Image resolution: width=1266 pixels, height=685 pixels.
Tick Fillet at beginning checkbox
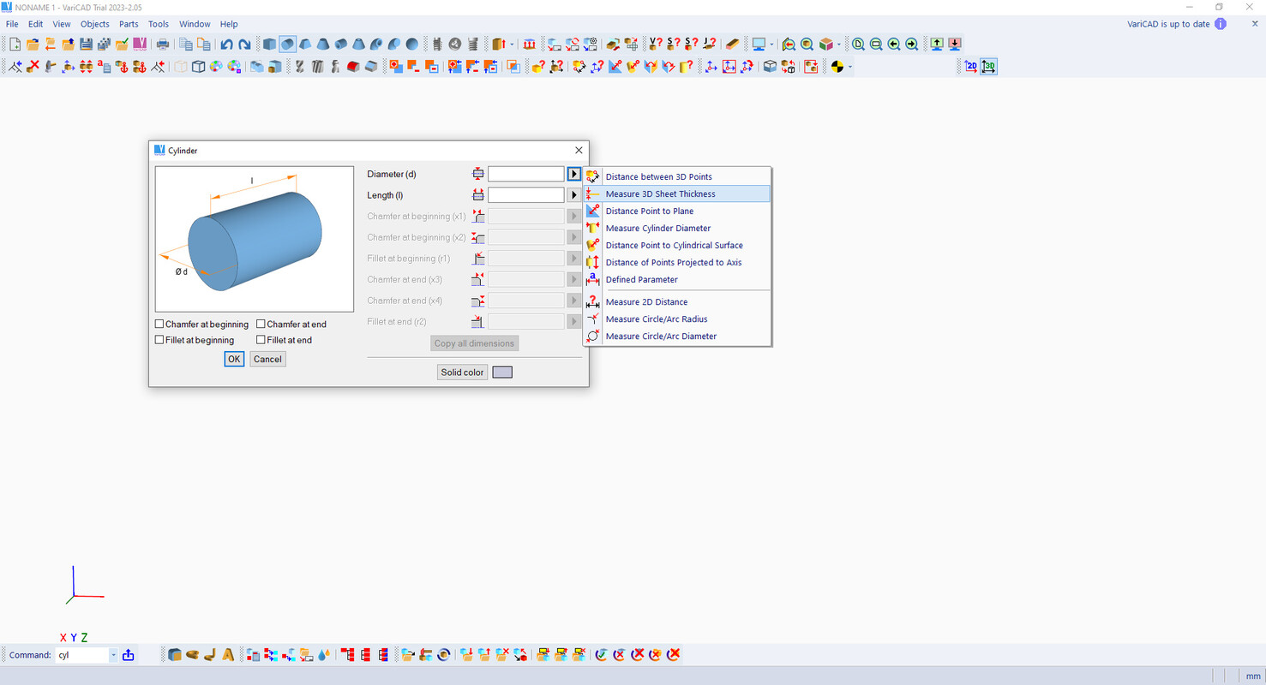point(159,340)
